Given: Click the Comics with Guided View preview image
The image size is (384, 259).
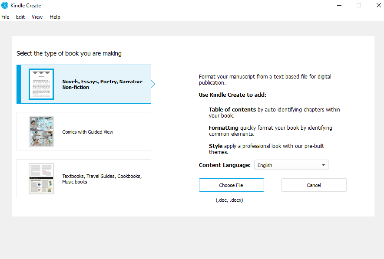Looking at the screenshot, I should (41, 131).
